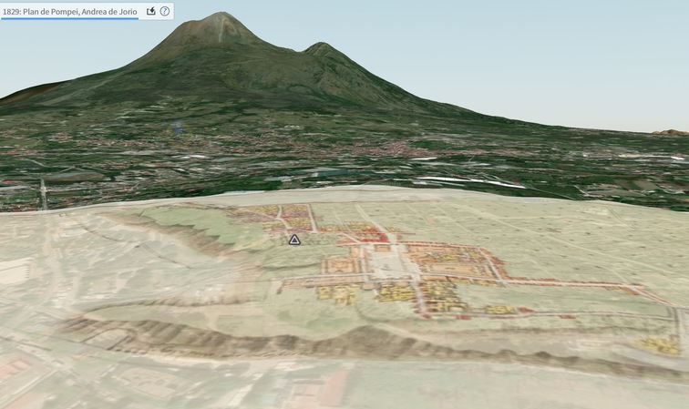The image size is (689, 409).
Task: Select the faint blue circular marker on Vesuvius slope
Action: [x=178, y=128]
